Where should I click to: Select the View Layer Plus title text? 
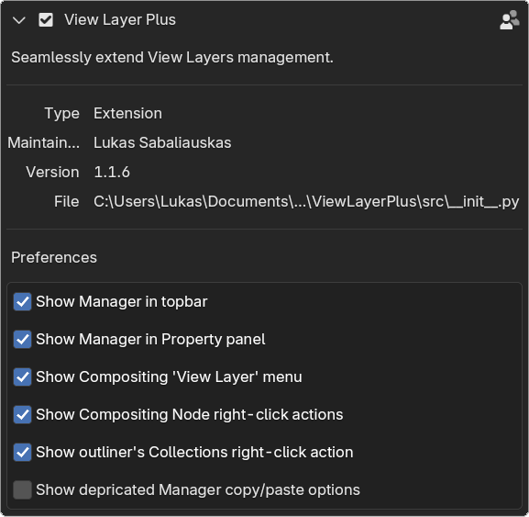click(x=120, y=20)
